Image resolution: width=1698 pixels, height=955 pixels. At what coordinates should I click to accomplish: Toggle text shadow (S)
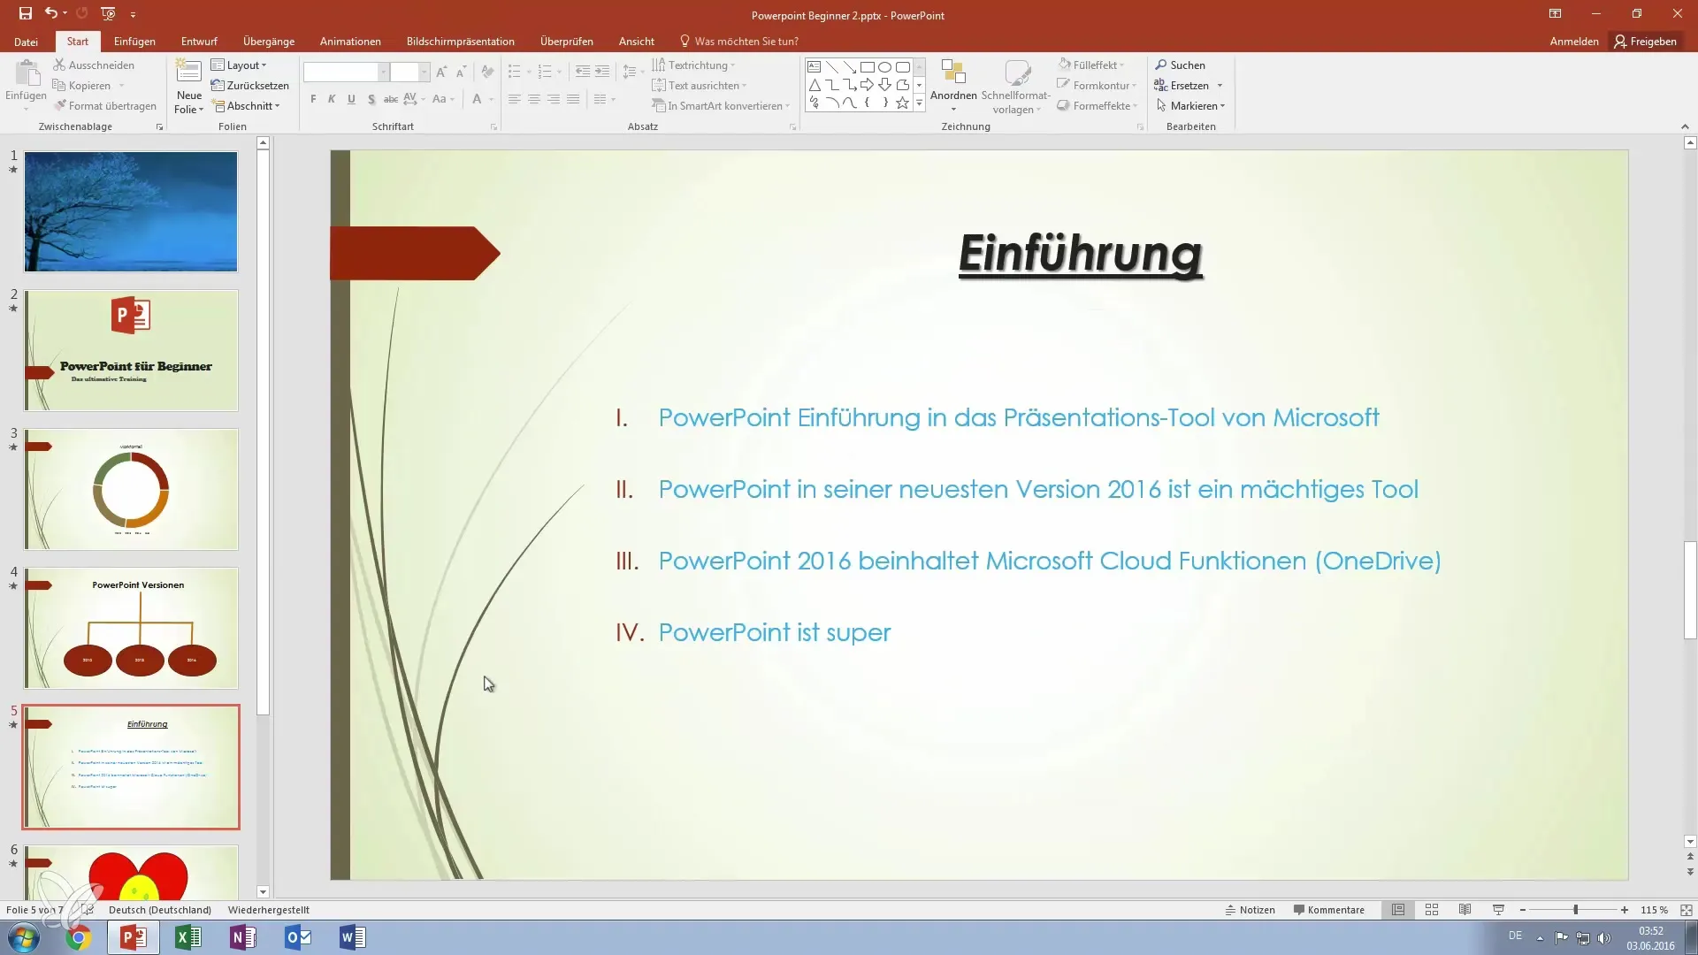click(x=371, y=99)
